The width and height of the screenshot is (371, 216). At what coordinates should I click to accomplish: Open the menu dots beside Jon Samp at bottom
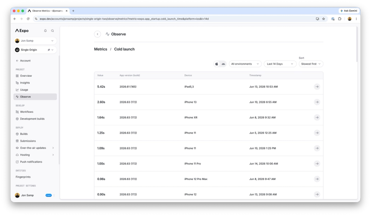pos(54,195)
